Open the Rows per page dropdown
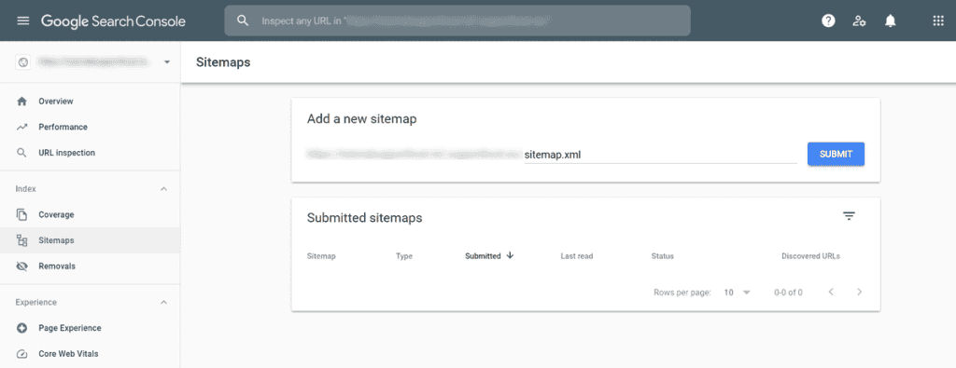 [738, 293]
